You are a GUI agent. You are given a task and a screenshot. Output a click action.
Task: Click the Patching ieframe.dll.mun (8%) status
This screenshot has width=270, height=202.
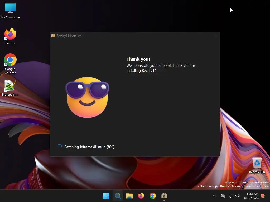coord(89,147)
